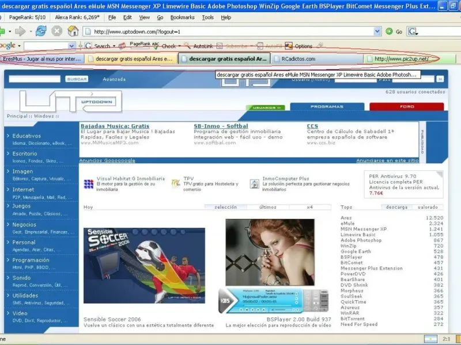Screen dimensions: 461x345
Task: Open the Google logo dropdown arrow
Action: [19, 46]
